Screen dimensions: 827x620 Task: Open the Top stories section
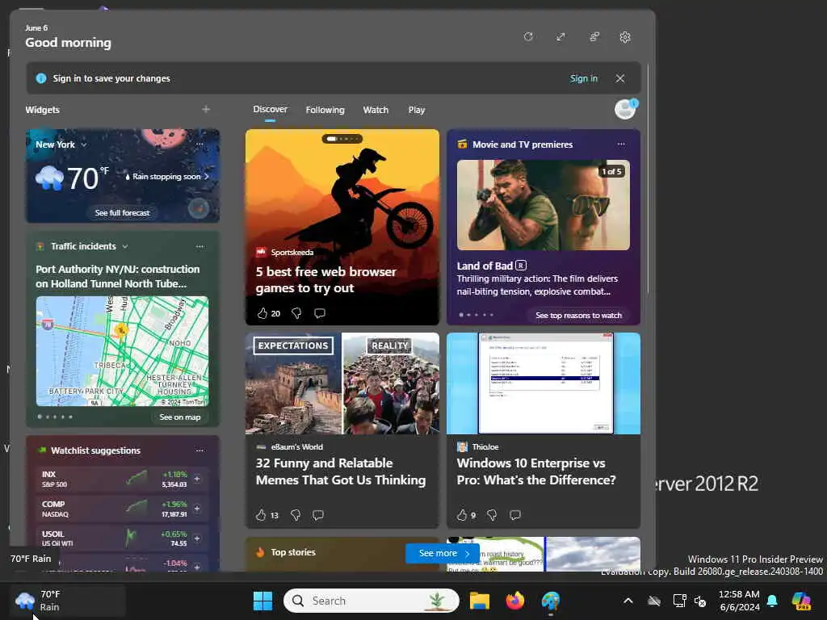pyautogui.click(x=292, y=552)
